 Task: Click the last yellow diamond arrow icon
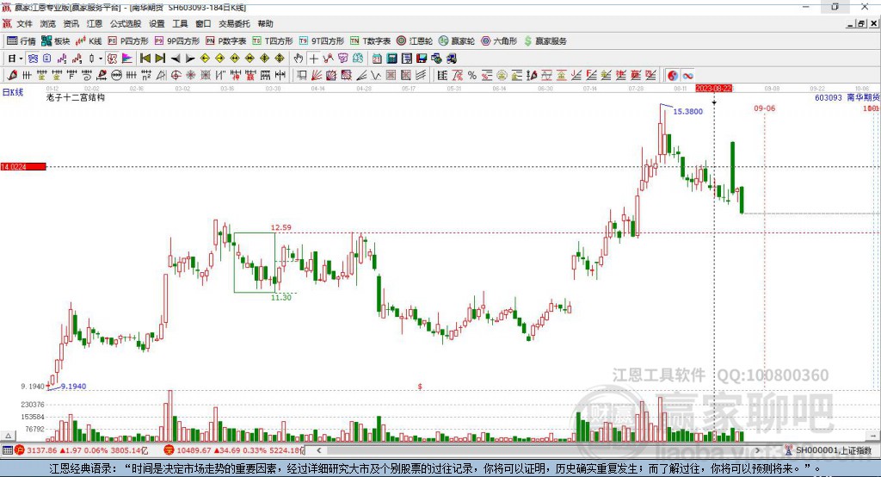pos(280,59)
